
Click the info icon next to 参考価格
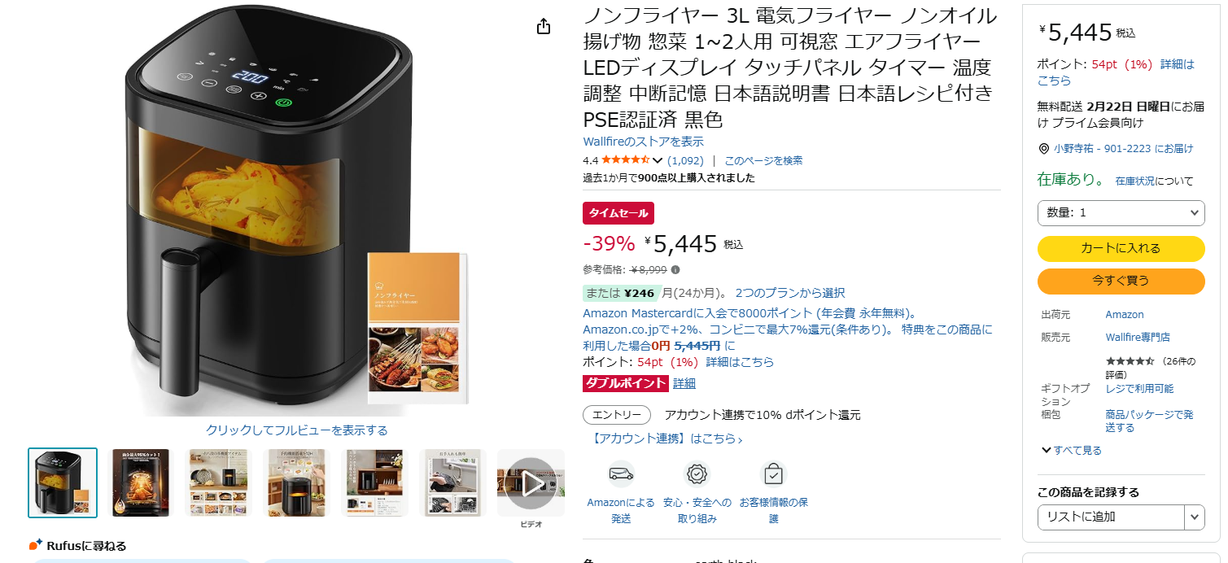675,270
